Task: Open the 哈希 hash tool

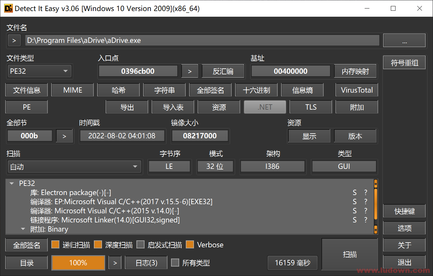Action: (x=119, y=90)
